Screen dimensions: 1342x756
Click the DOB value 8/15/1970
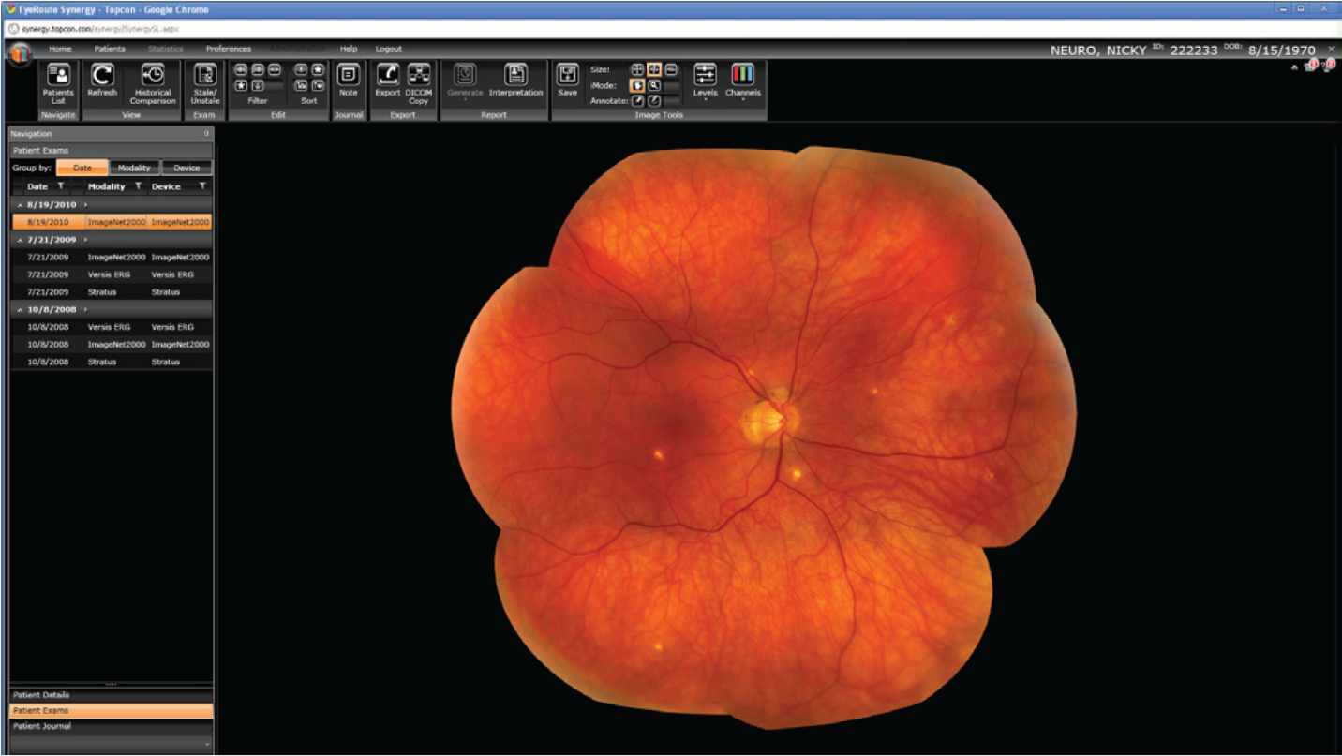point(1281,50)
